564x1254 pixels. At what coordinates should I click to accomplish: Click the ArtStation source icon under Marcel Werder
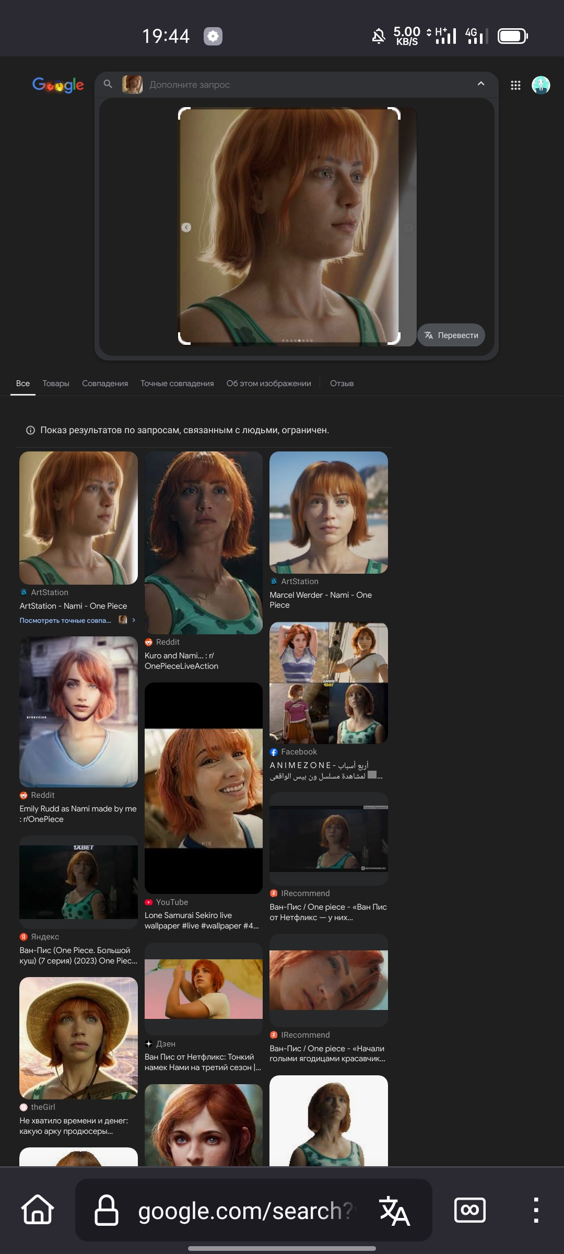click(x=274, y=582)
